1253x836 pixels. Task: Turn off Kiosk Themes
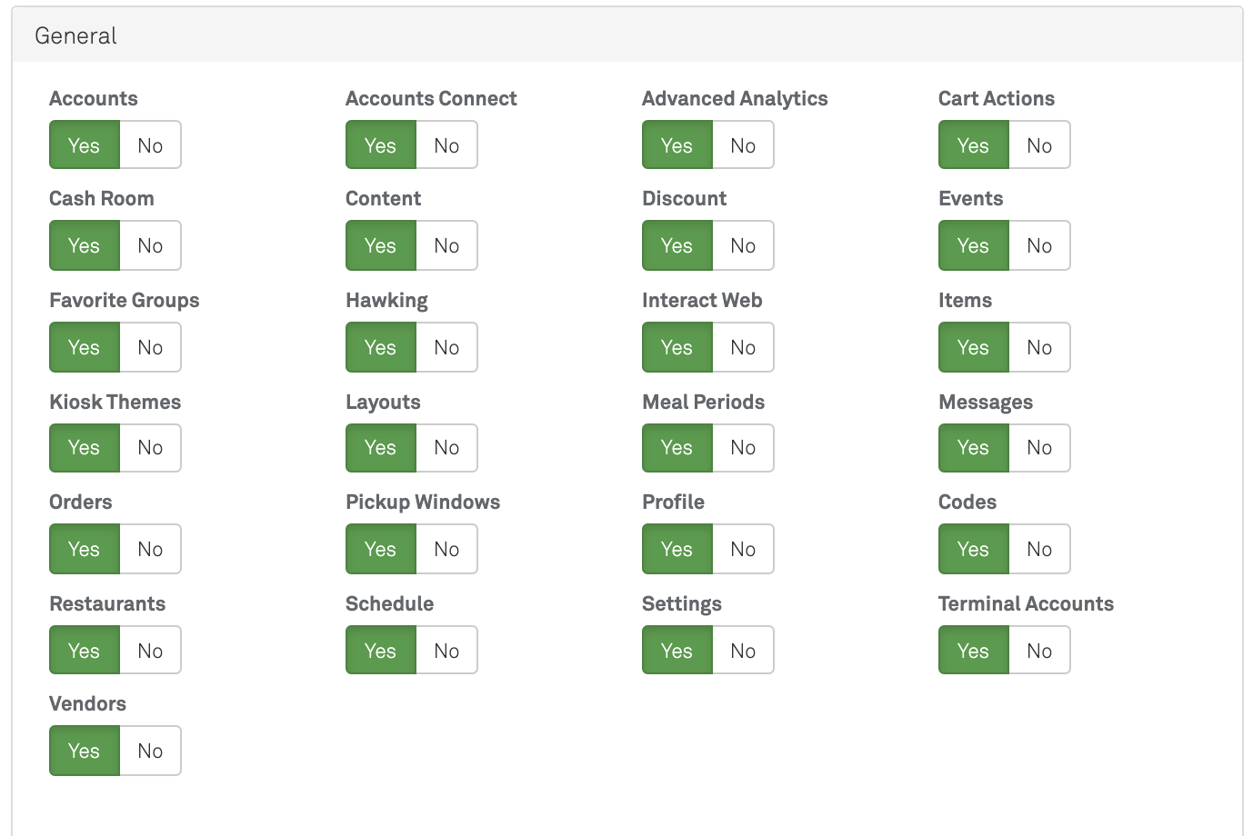pyautogui.click(x=150, y=447)
